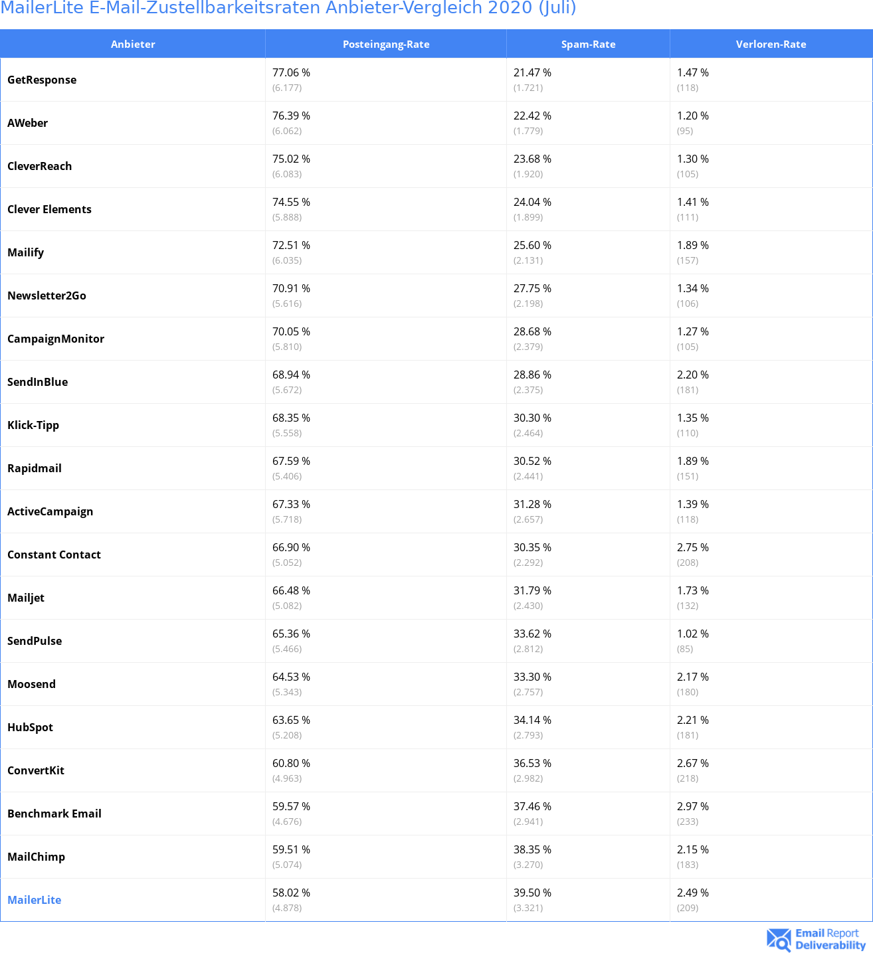Click the Email Report Deliverability text
Image resolution: width=873 pixels, height=953 pixels.
[x=830, y=939]
